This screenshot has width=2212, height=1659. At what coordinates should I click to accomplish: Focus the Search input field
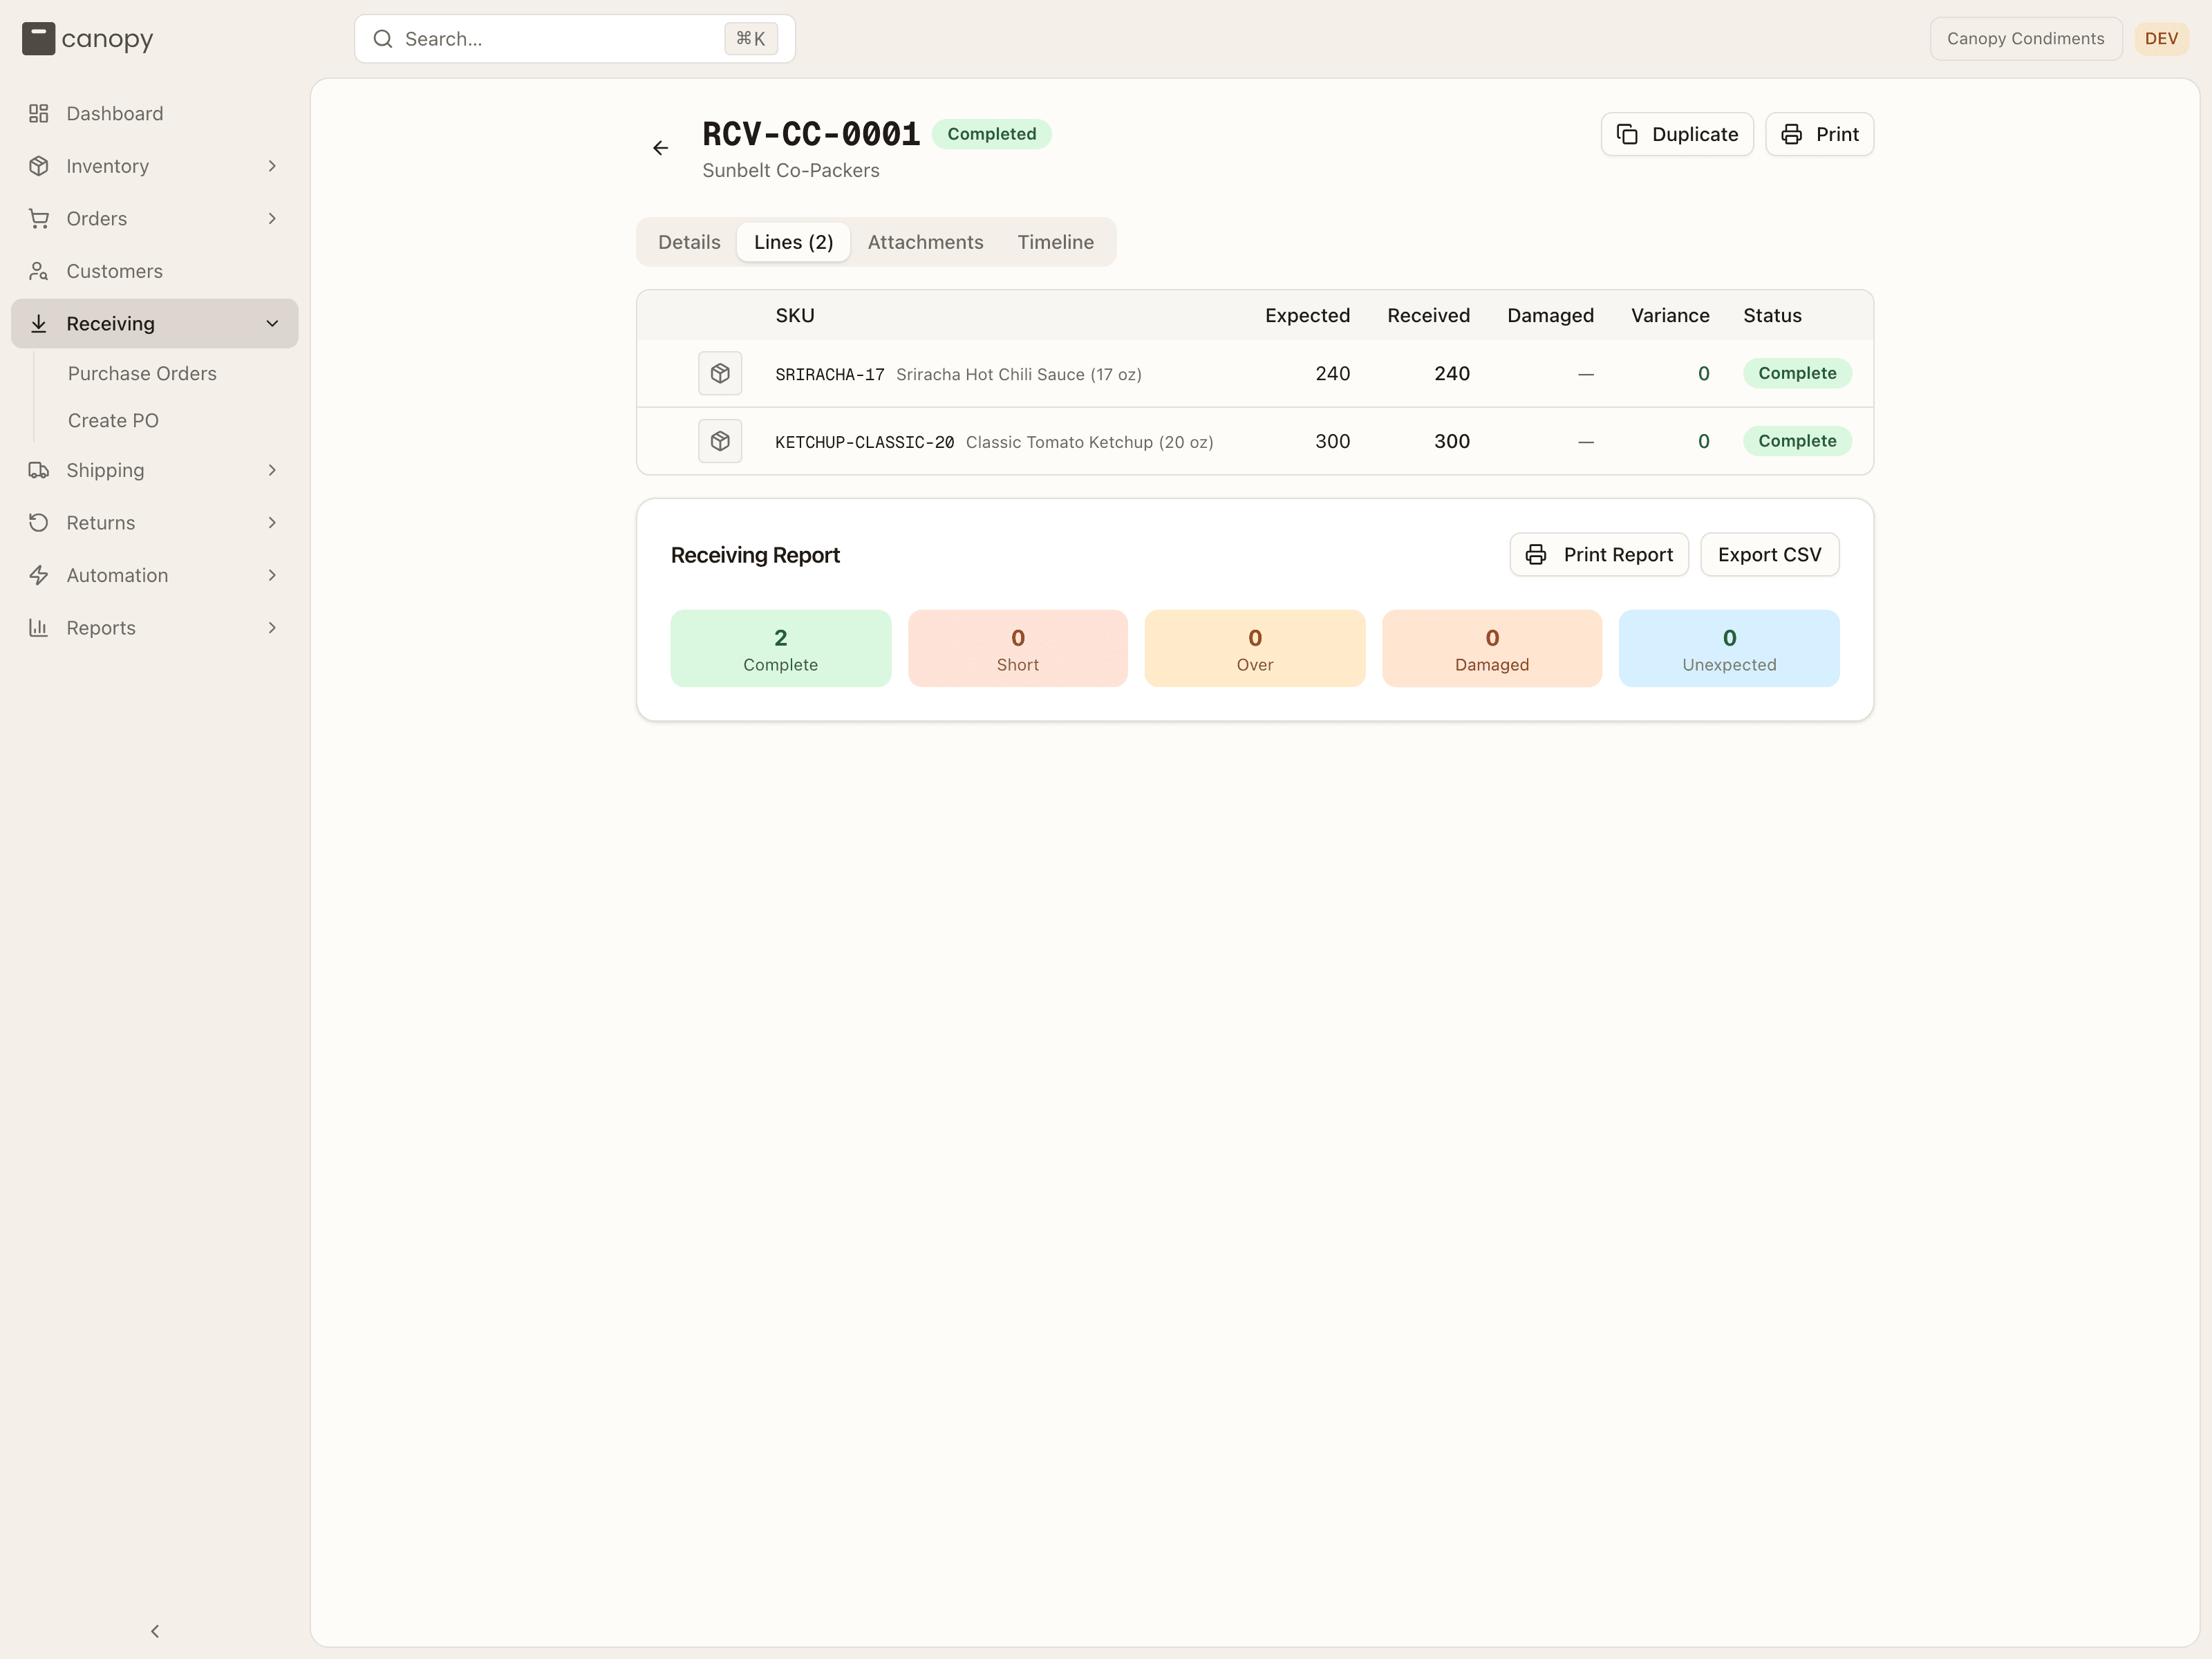pos(574,39)
